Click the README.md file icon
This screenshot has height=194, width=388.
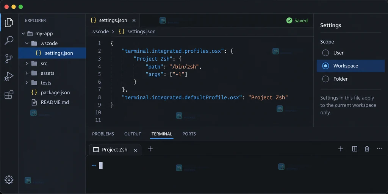(34, 102)
